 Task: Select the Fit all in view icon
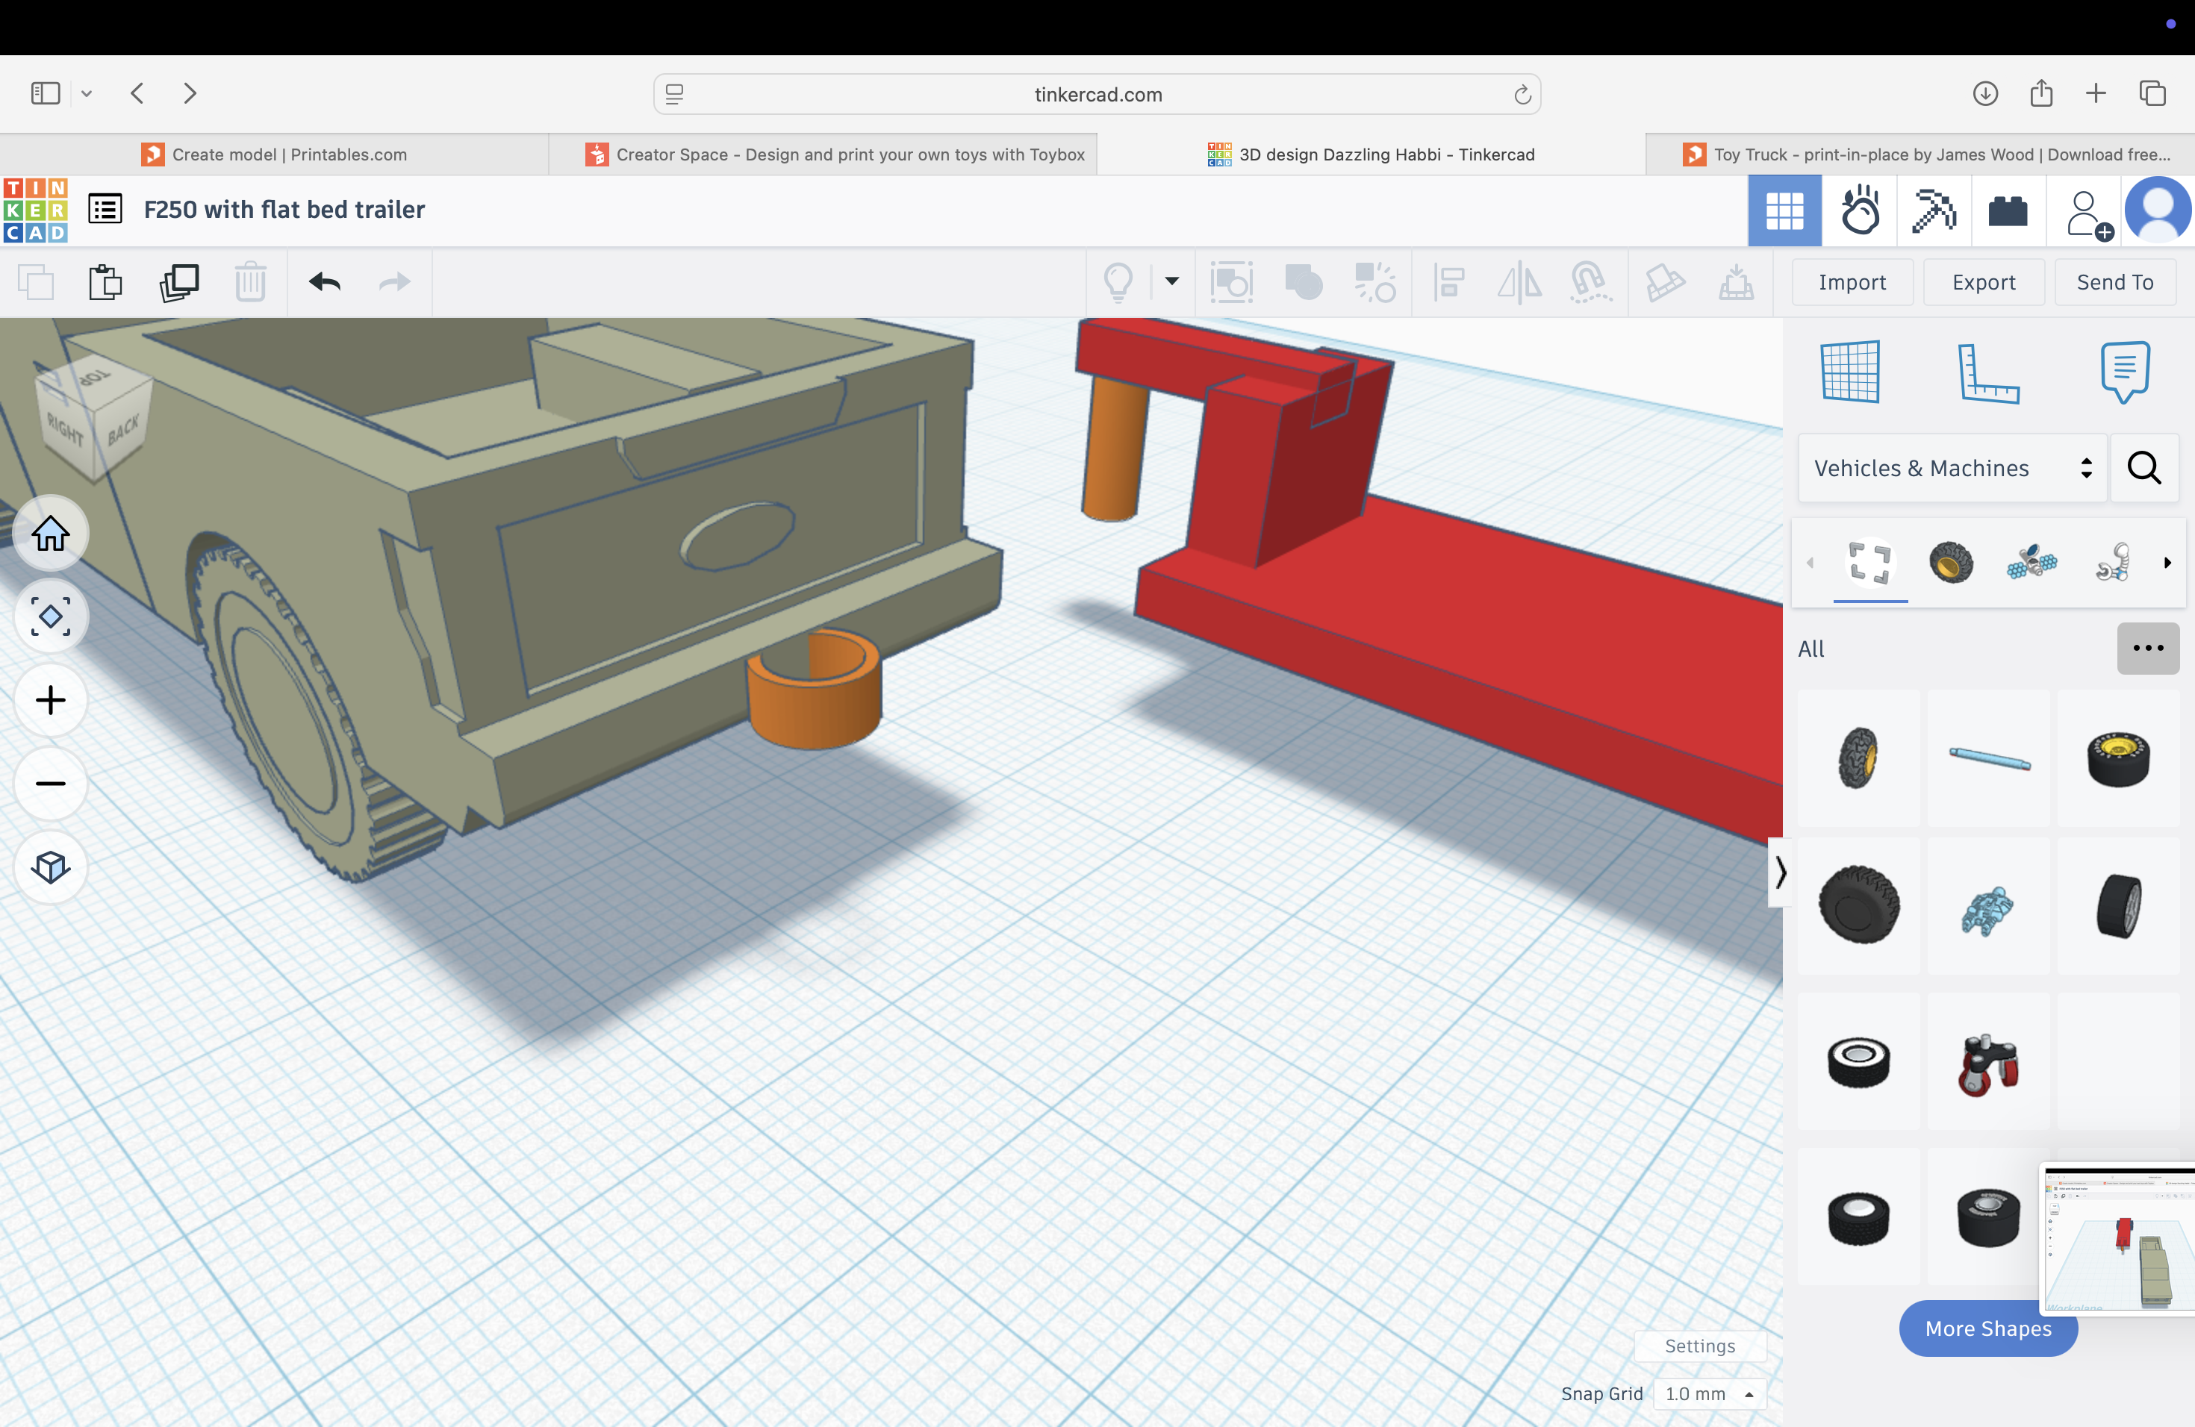(51, 616)
